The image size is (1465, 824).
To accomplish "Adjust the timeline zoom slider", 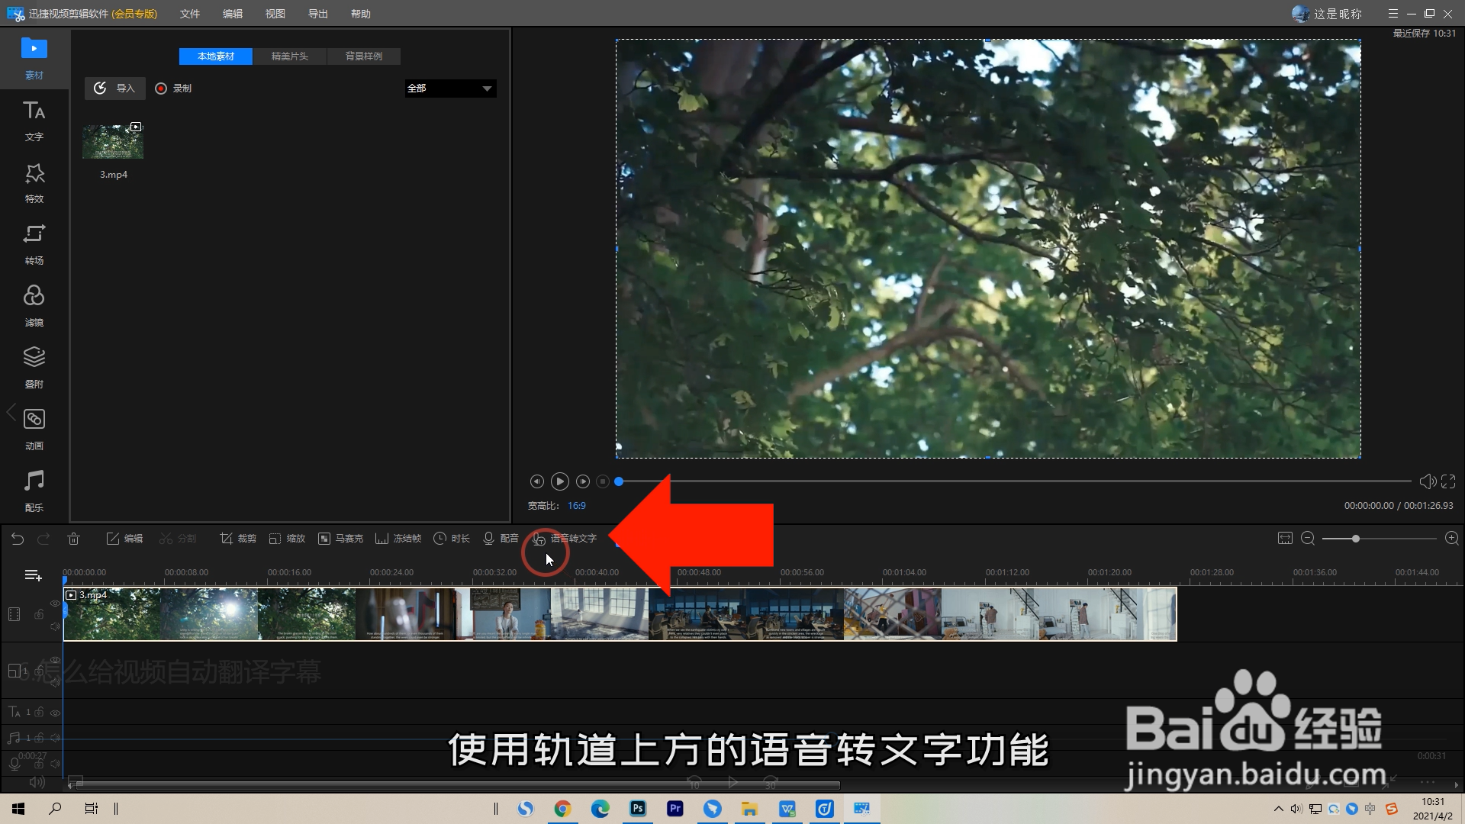I will (1356, 538).
